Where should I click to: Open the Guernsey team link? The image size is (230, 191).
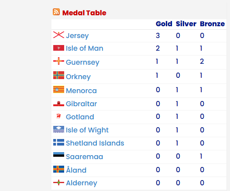(x=82, y=63)
